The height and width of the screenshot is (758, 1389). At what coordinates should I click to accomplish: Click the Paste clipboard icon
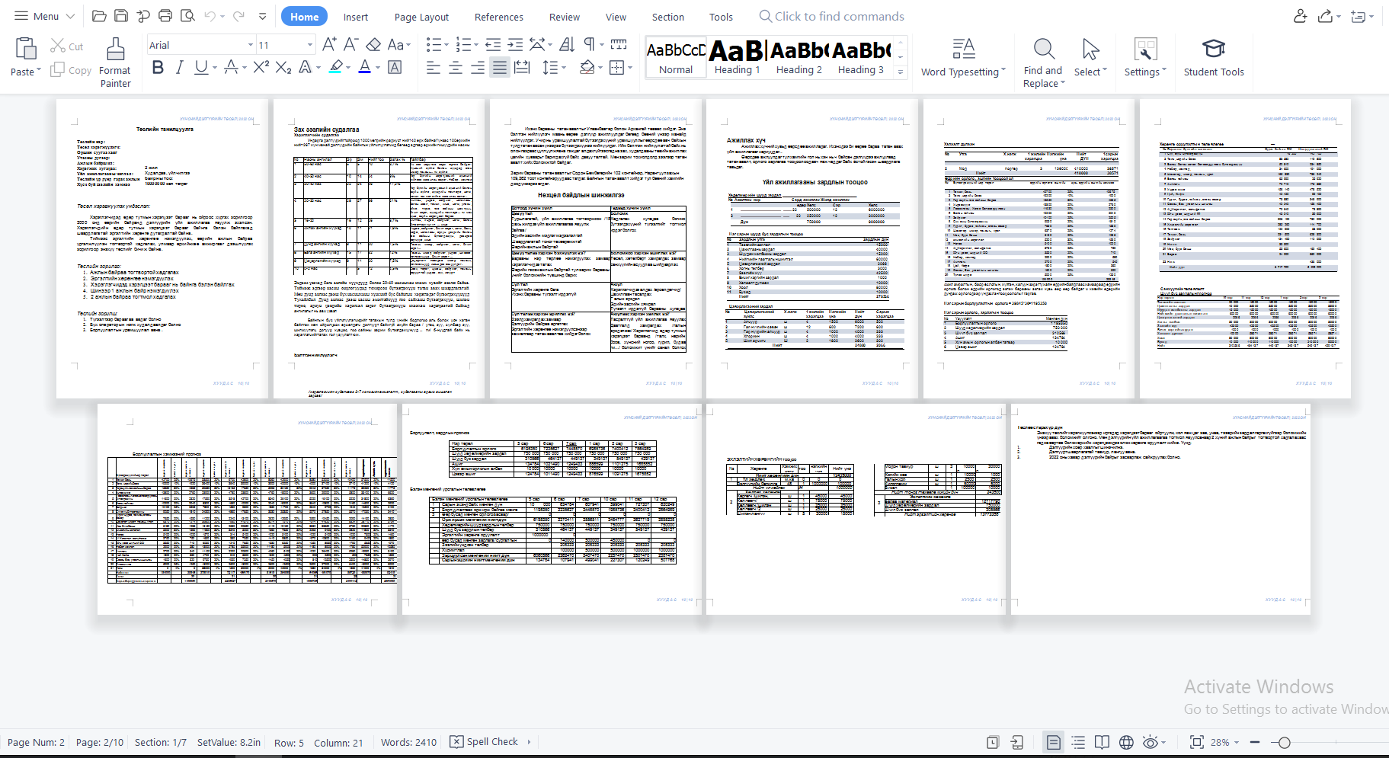[26, 49]
